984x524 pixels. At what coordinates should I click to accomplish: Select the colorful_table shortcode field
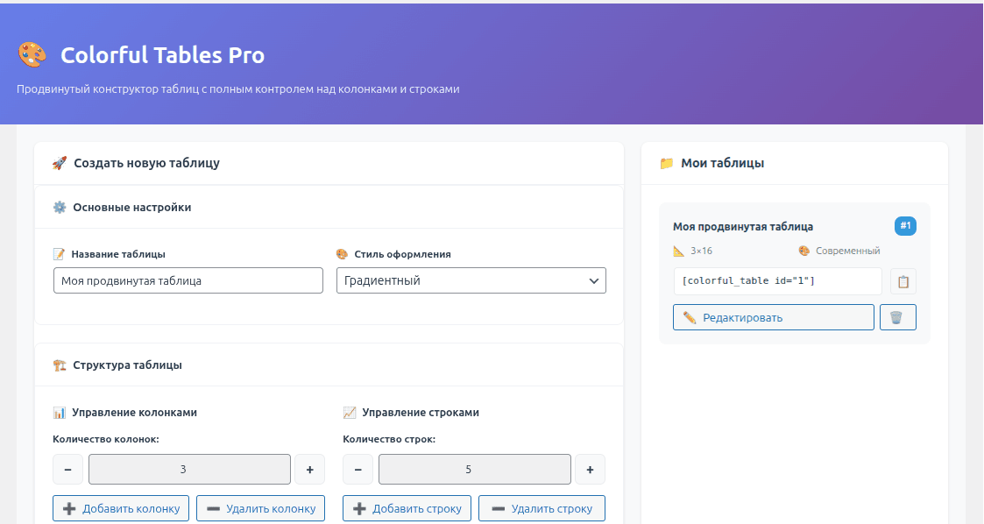776,281
